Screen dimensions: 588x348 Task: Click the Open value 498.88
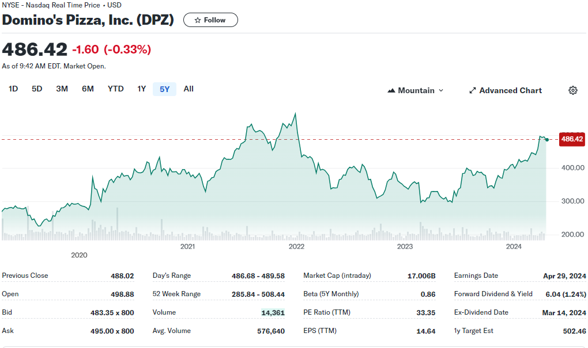click(122, 295)
